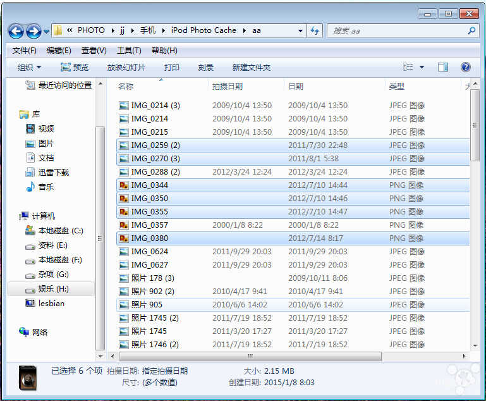Open the address bar history dropdown

(300, 31)
